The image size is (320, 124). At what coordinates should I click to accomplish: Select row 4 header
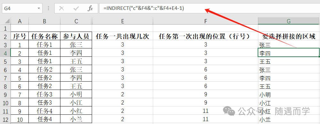coord(5,53)
